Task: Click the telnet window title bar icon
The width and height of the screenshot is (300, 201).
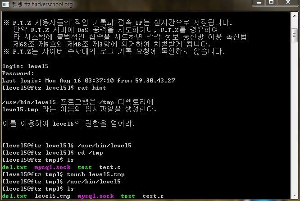Action: 5,4
